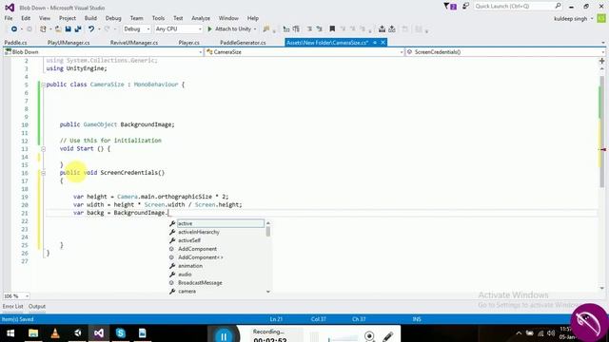Click the decrease indent toolbar icon

286,29
